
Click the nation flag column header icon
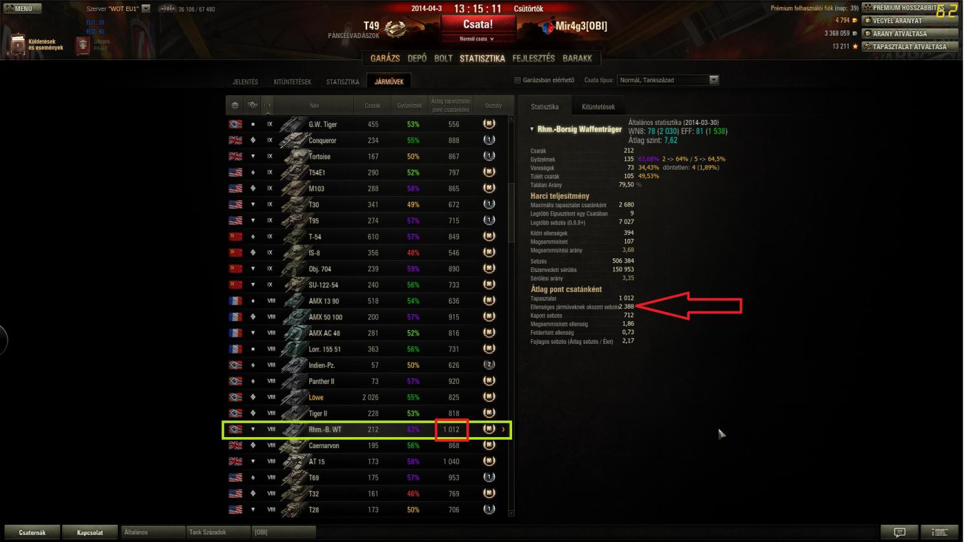[235, 105]
